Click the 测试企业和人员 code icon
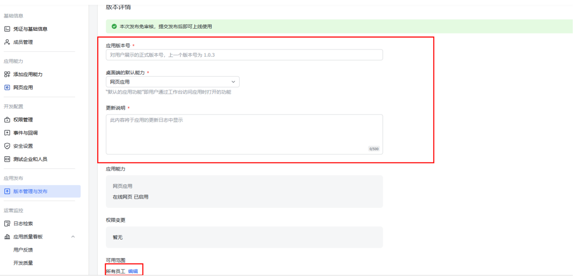The width and height of the screenshot is (574, 277). [7, 159]
